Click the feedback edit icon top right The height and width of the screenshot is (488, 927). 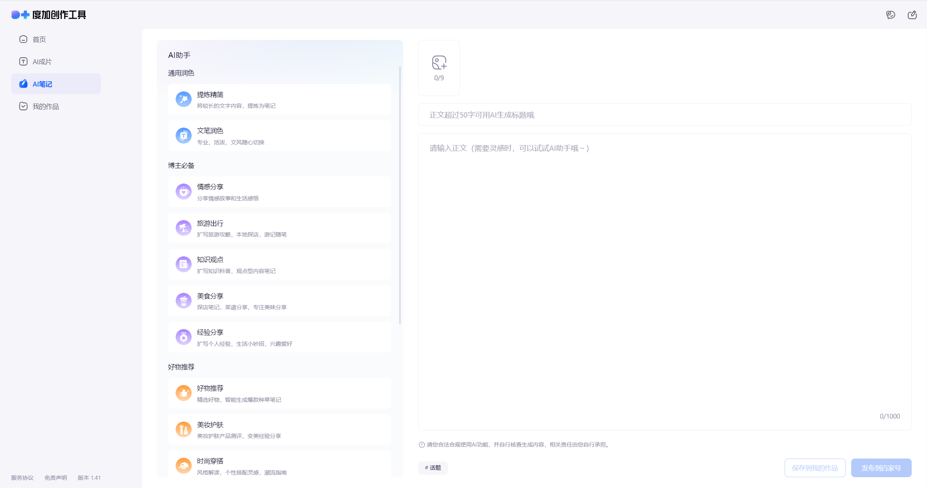click(x=912, y=15)
